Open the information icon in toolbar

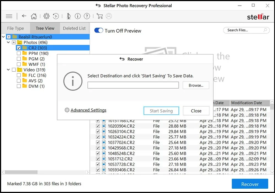point(78,16)
